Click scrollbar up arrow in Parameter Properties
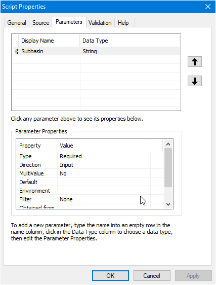This screenshot has height=285, width=216. 168,144
